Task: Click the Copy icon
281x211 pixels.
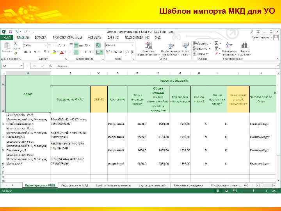Action: (x=16, y=48)
